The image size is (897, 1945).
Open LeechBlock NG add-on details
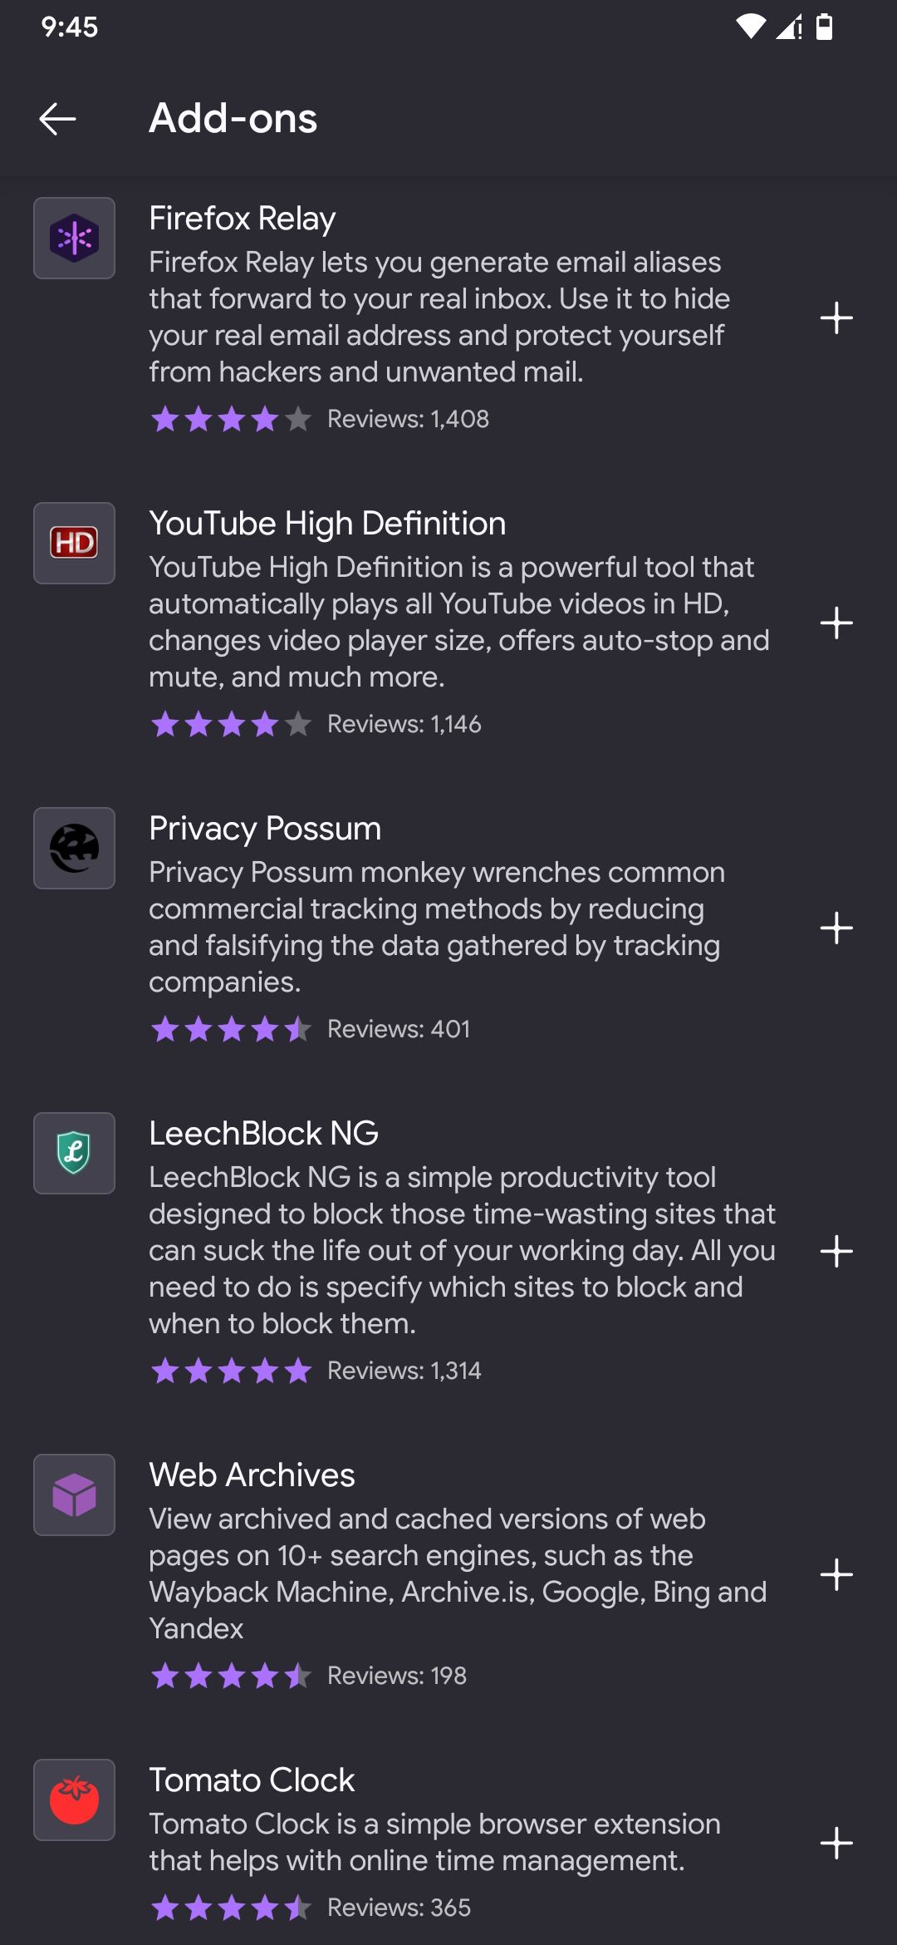tap(263, 1134)
